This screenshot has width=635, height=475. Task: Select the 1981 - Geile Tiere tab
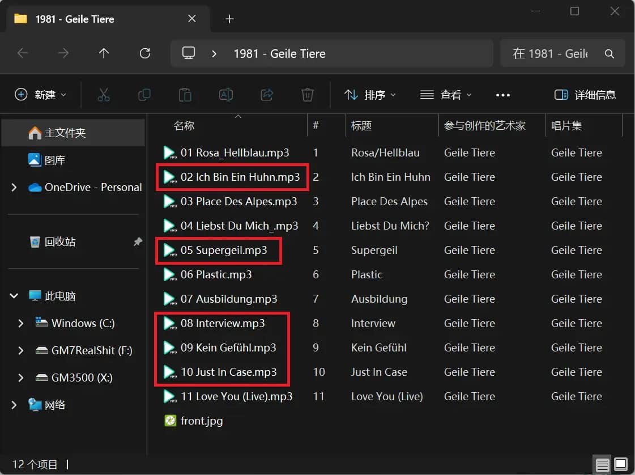[107, 19]
